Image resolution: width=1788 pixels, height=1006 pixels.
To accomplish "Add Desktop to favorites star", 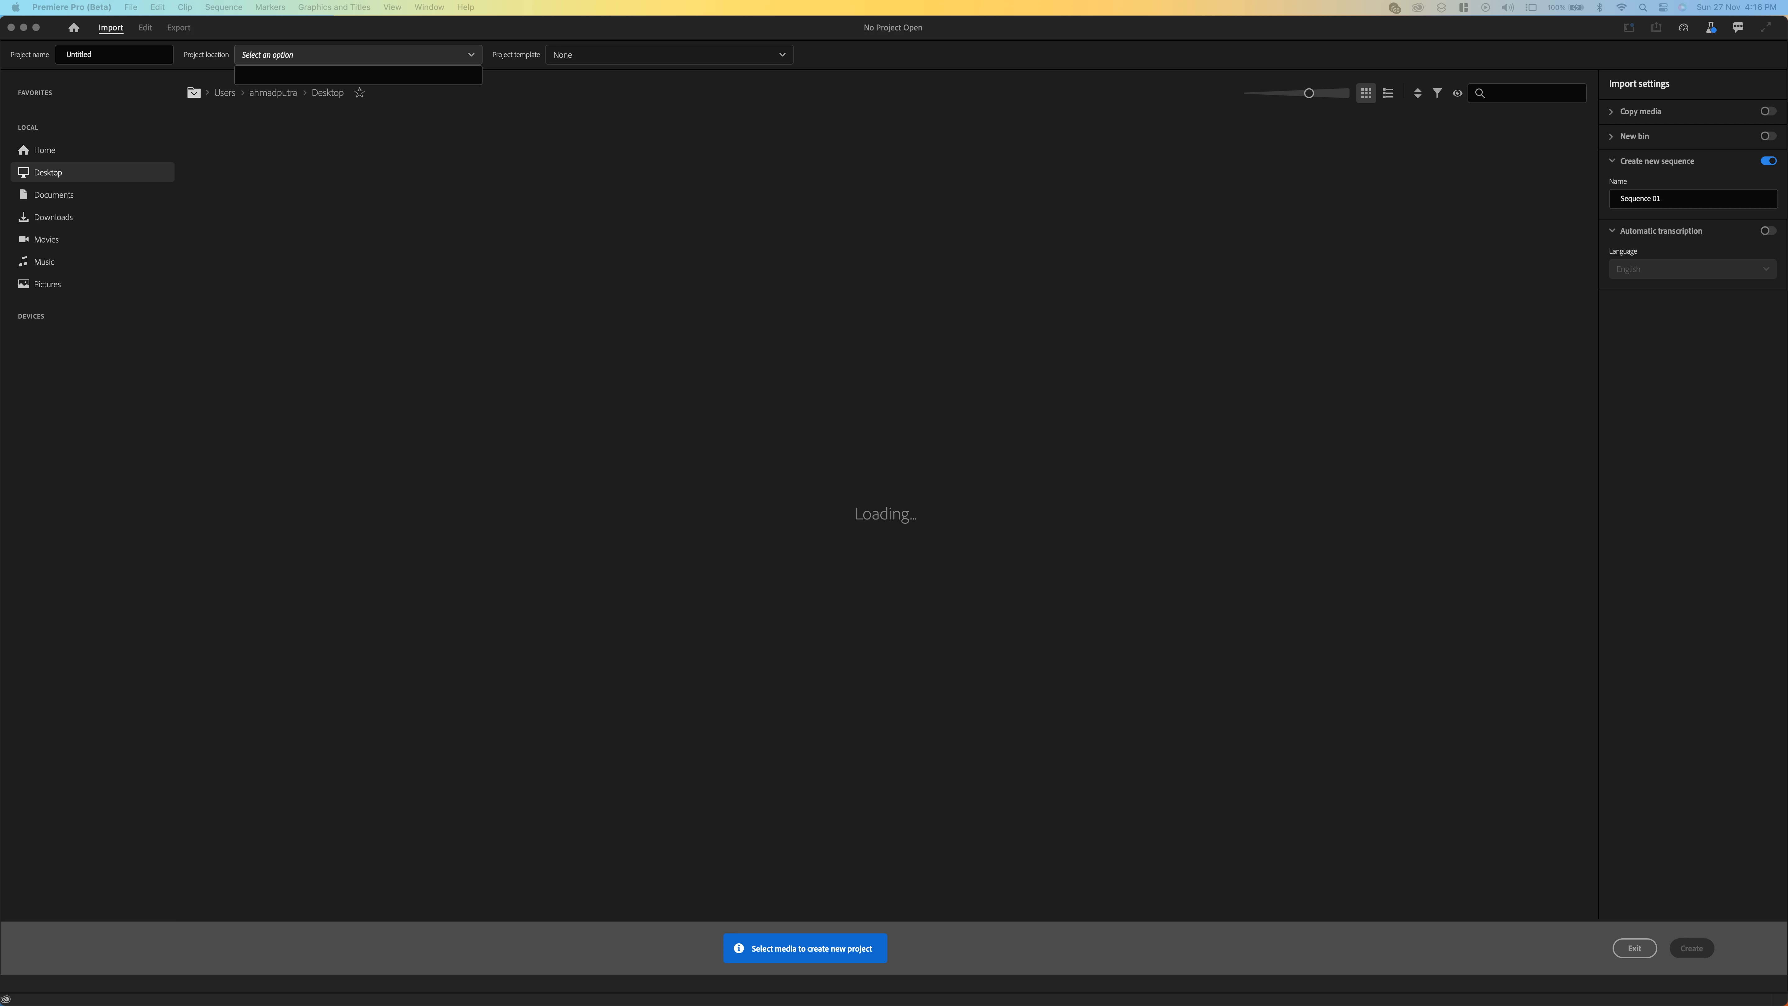I will click(360, 93).
